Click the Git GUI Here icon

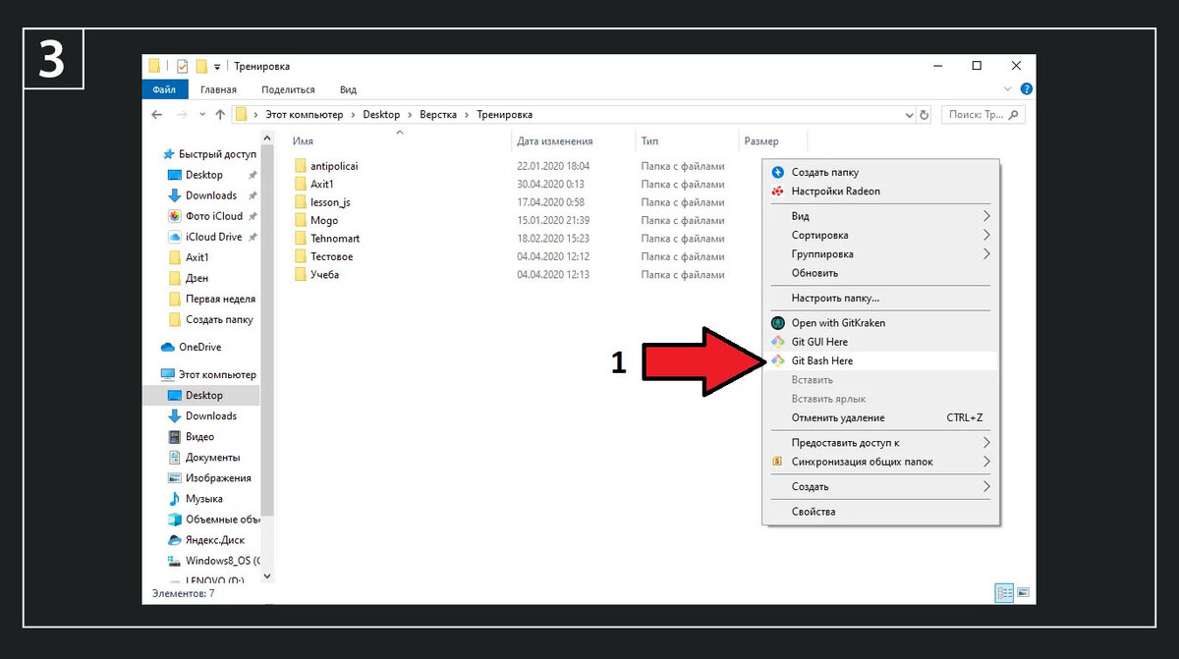point(778,342)
